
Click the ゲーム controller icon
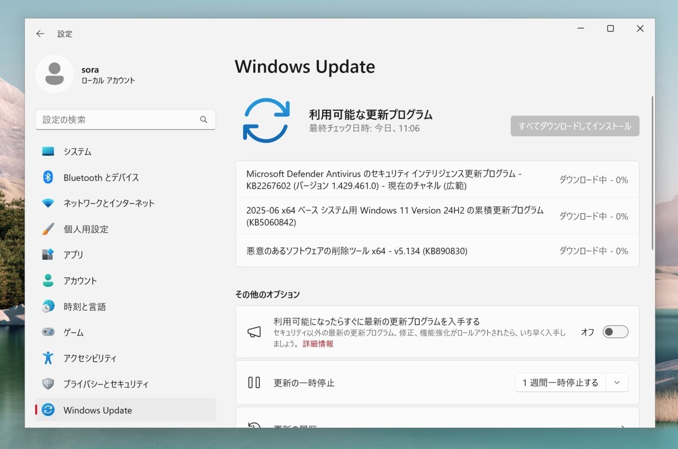tap(48, 332)
